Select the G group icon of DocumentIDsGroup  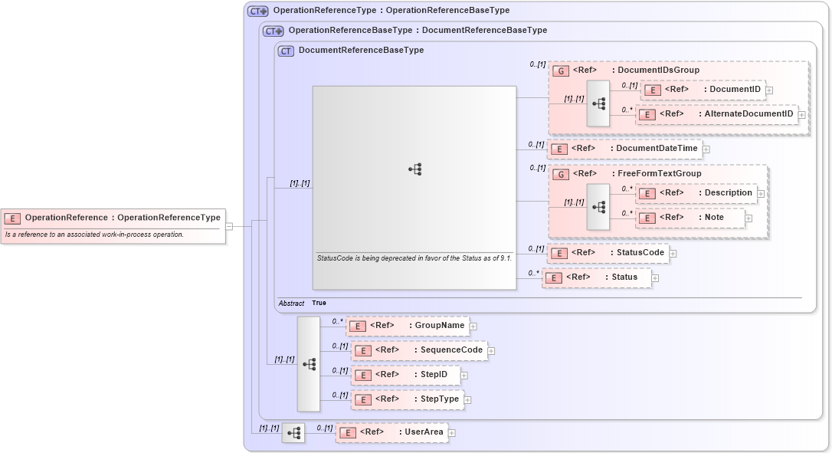point(559,70)
